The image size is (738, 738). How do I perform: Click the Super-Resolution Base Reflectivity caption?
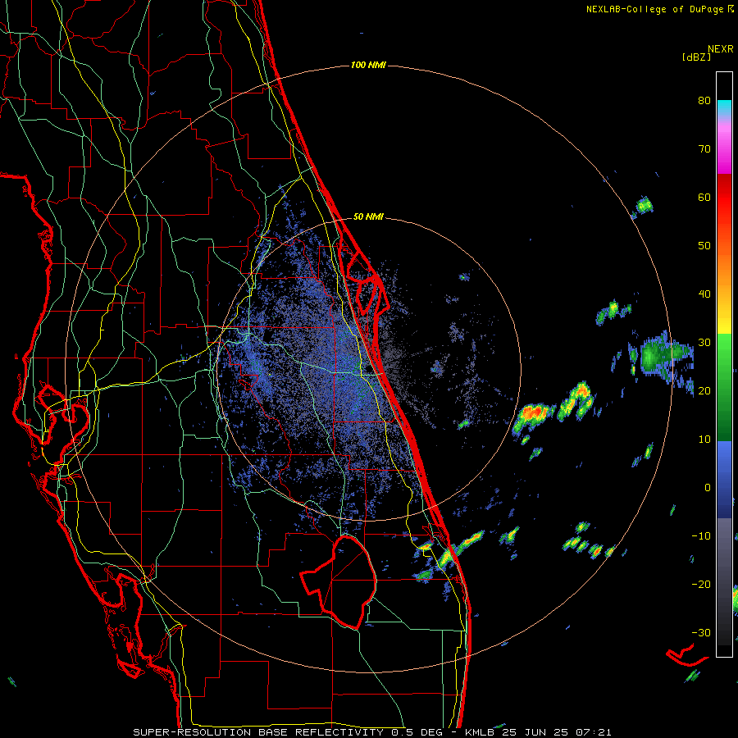click(372, 732)
